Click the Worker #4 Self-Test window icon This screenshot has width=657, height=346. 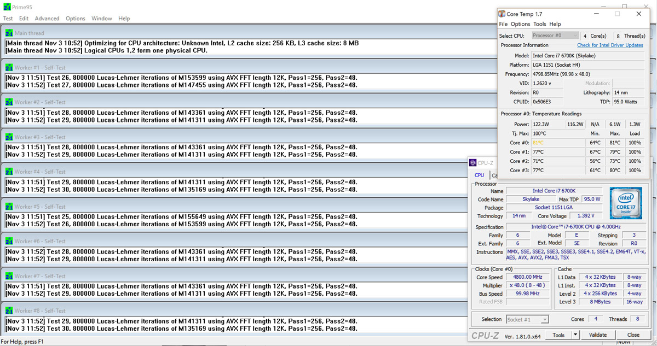[x=9, y=172]
